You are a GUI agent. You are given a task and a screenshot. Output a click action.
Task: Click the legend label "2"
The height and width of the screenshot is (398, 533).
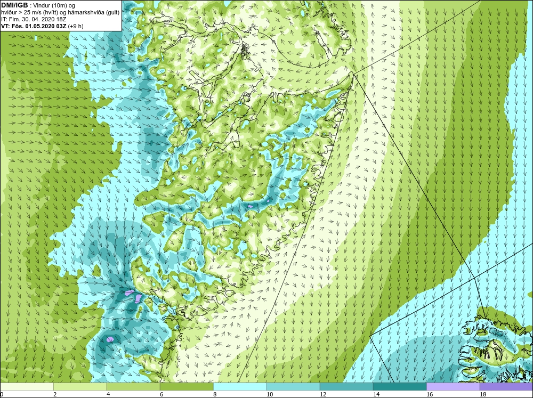point(55,394)
